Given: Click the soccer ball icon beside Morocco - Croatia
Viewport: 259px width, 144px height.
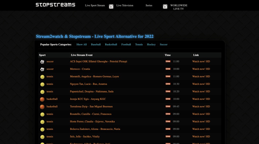Looking at the screenshot, I should (x=42, y=69).
